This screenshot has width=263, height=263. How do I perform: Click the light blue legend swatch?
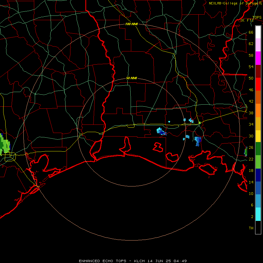[x=258, y=201]
